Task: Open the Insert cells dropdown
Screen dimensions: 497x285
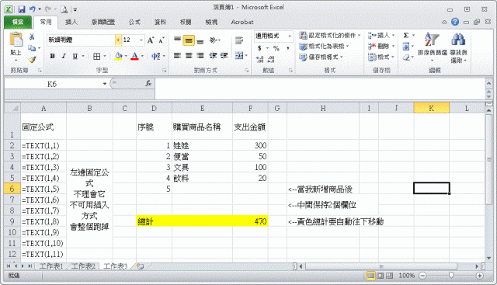Action: tap(393, 35)
